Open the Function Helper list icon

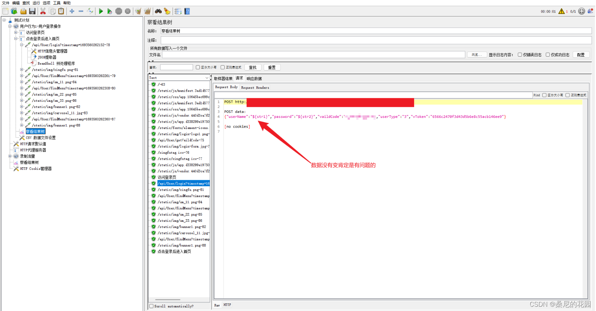click(178, 11)
